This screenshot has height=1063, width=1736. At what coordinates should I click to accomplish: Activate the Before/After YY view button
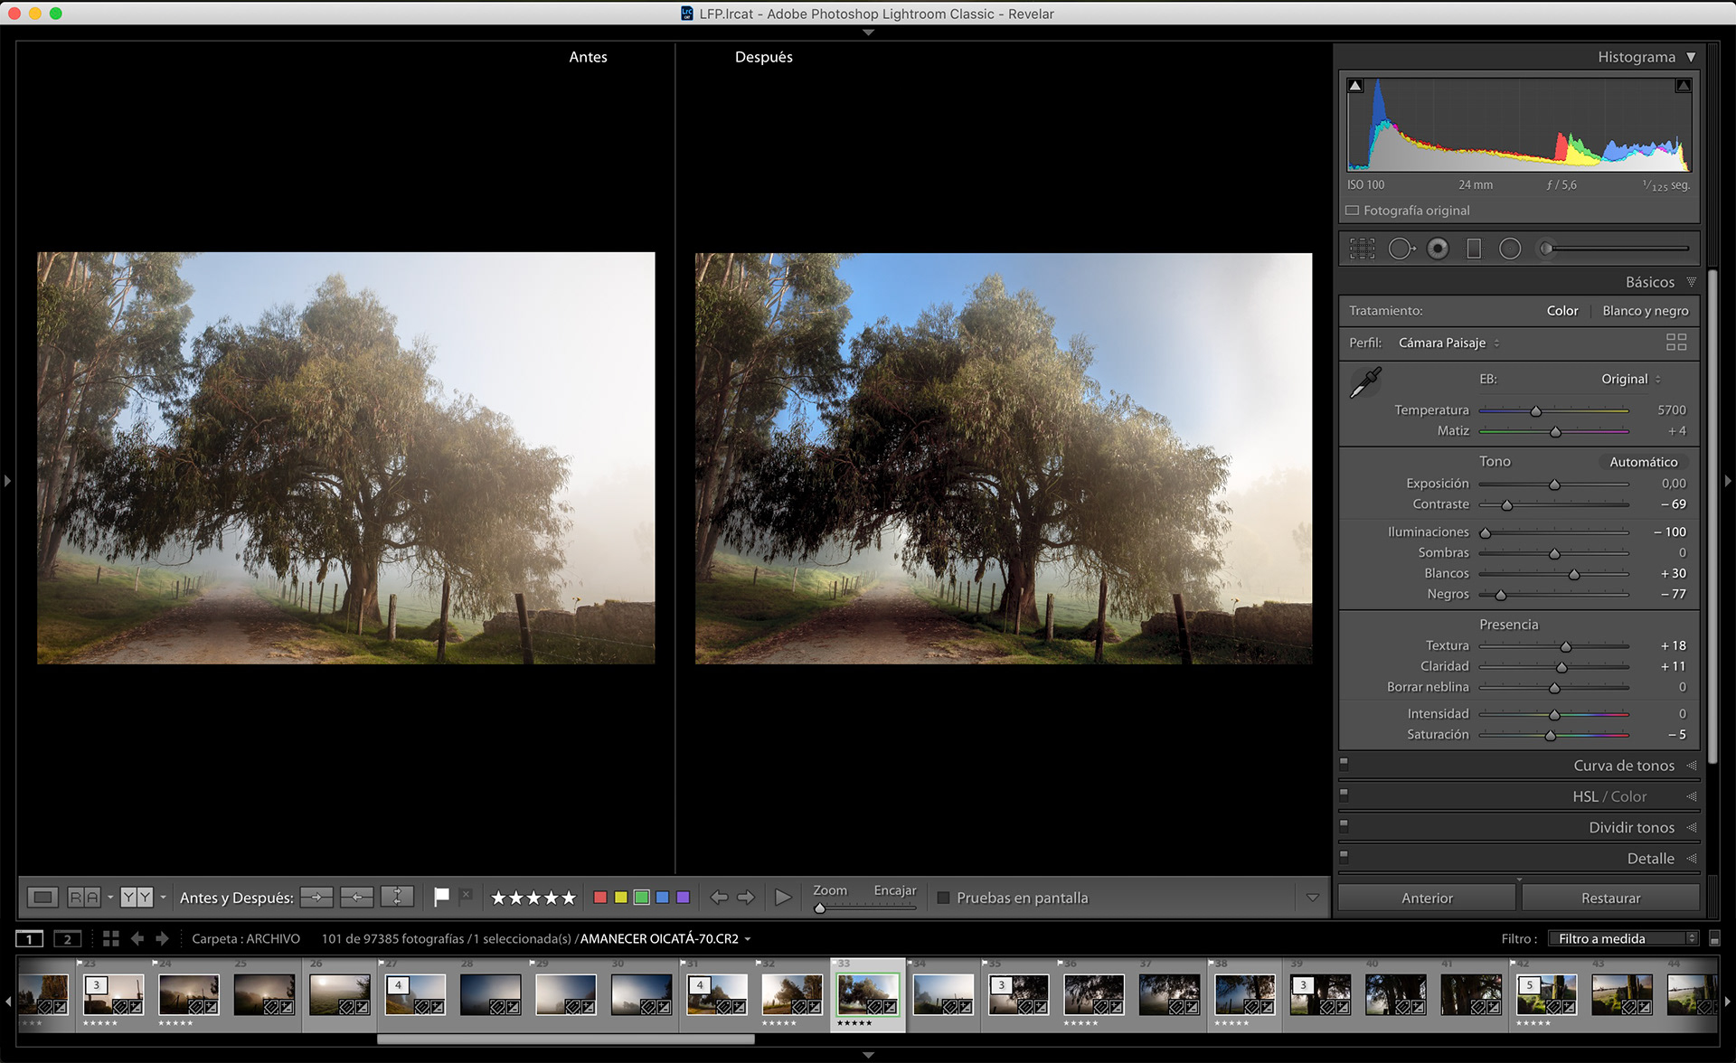point(137,898)
